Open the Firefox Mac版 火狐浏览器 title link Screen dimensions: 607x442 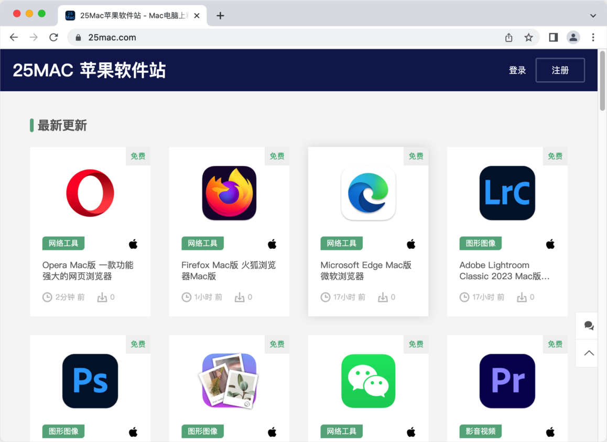pyautogui.click(x=229, y=270)
